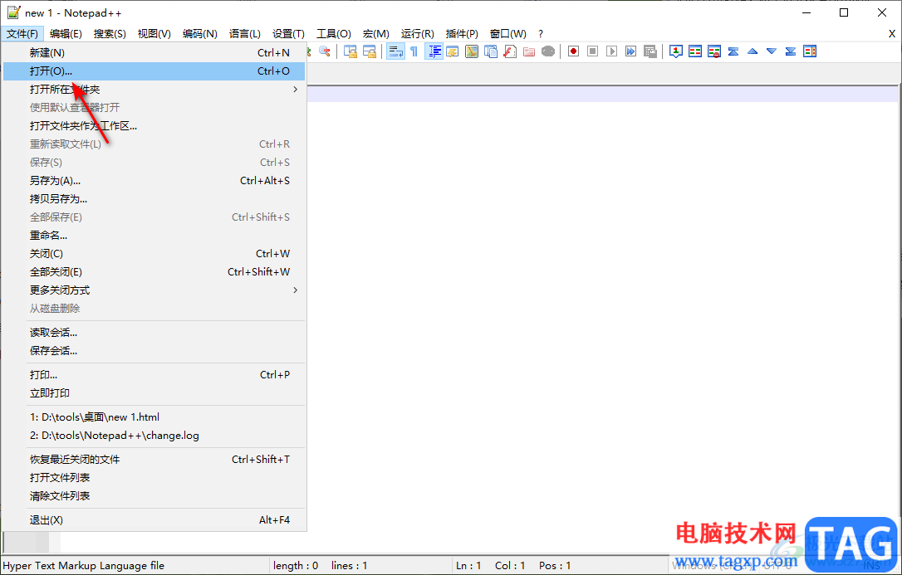Select 保存会话... menu entry
This screenshot has width=902, height=575.
click(154, 351)
